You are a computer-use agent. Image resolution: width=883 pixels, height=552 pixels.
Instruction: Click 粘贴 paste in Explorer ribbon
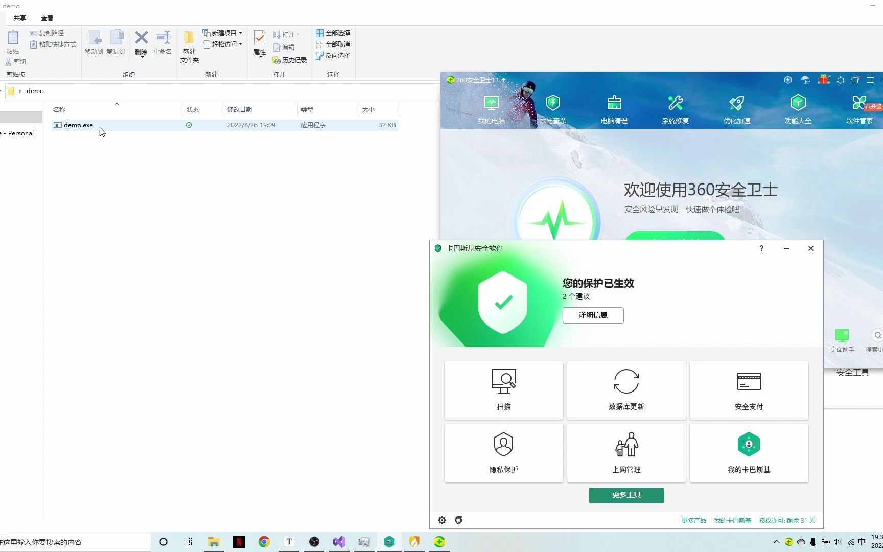[x=13, y=42]
